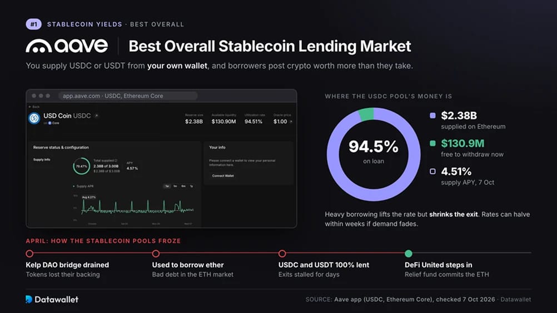Click the USDC coin logo icon

tap(34, 118)
